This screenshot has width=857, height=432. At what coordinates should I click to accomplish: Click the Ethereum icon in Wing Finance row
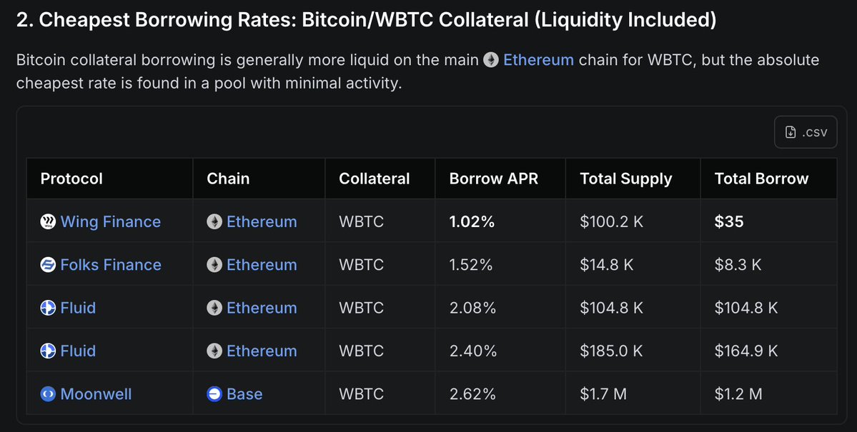[x=214, y=222]
